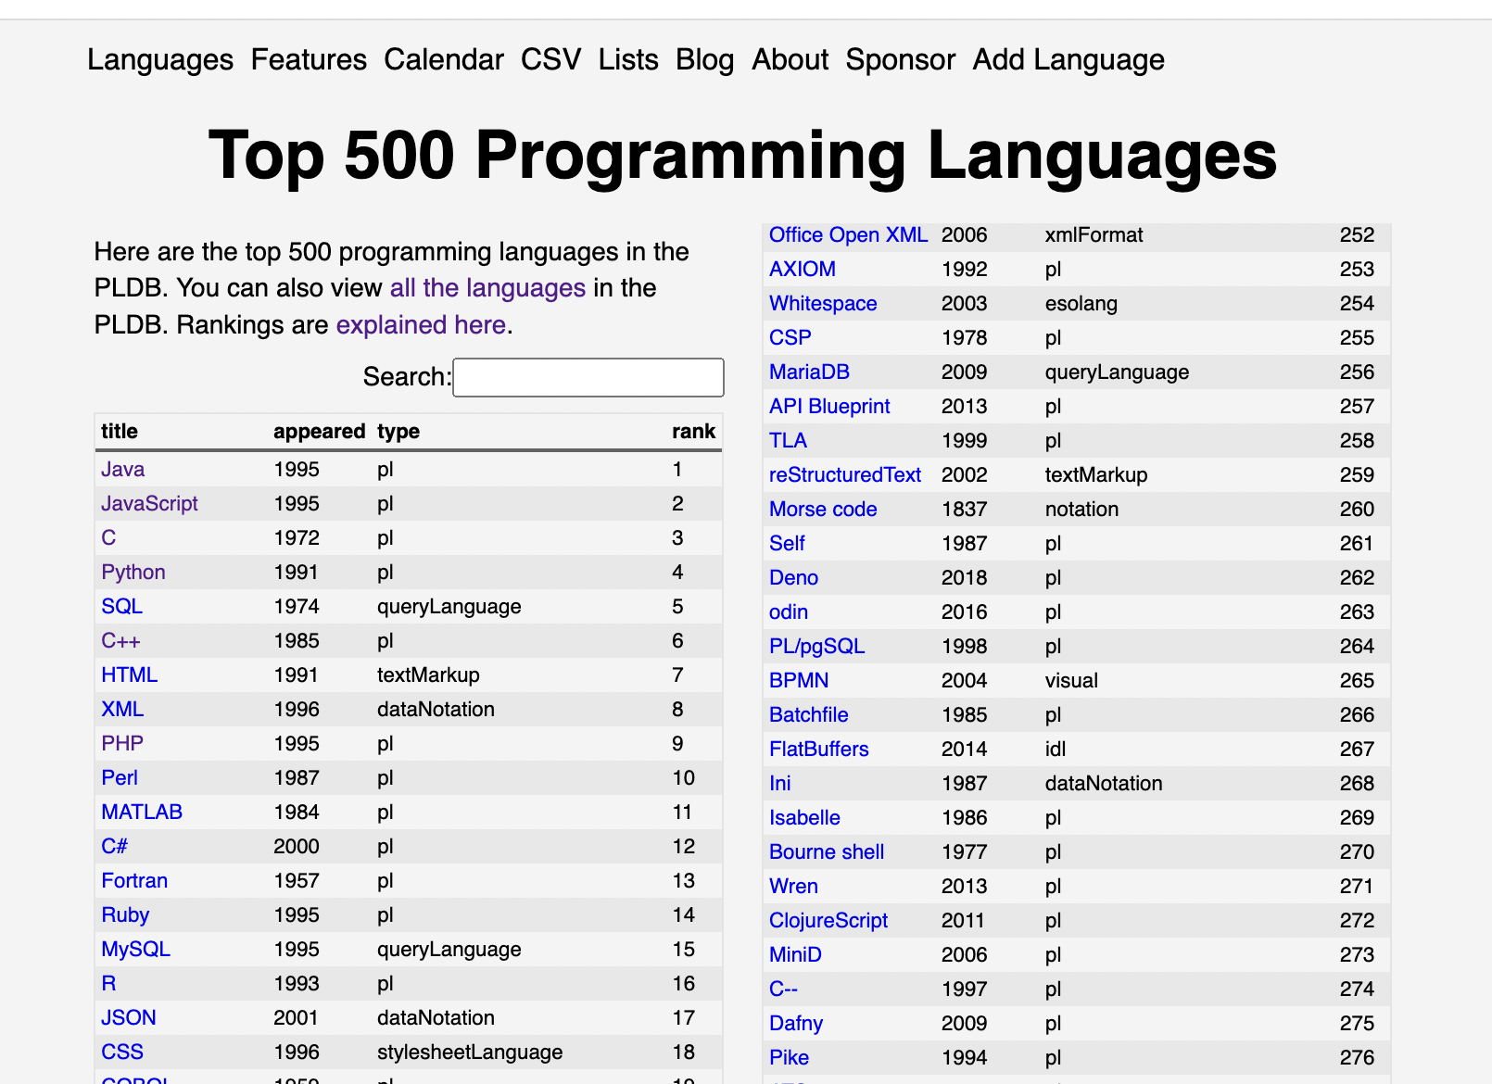
Task: Open the Self language link
Action: 787,544
